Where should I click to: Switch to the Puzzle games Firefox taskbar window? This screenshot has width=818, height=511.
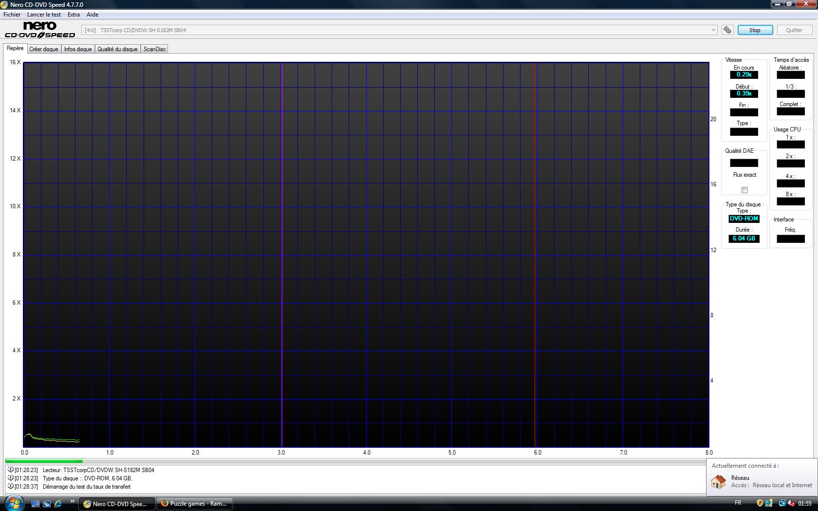(194, 504)
